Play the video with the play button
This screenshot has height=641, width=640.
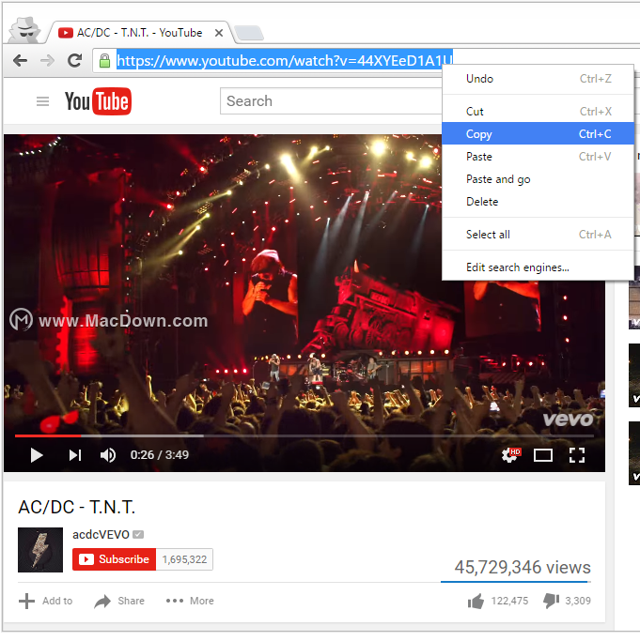(x=37, y=455)
